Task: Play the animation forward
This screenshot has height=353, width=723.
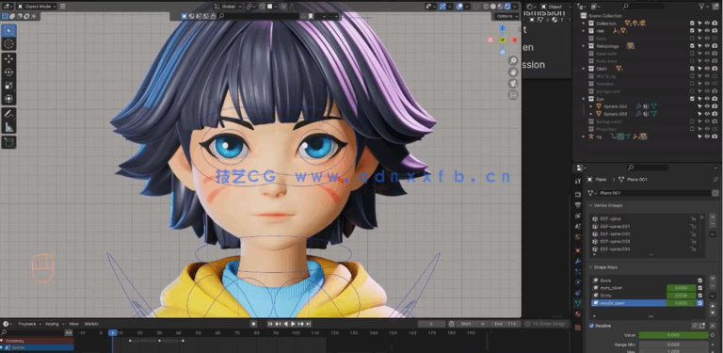Action: click(293, 324)
